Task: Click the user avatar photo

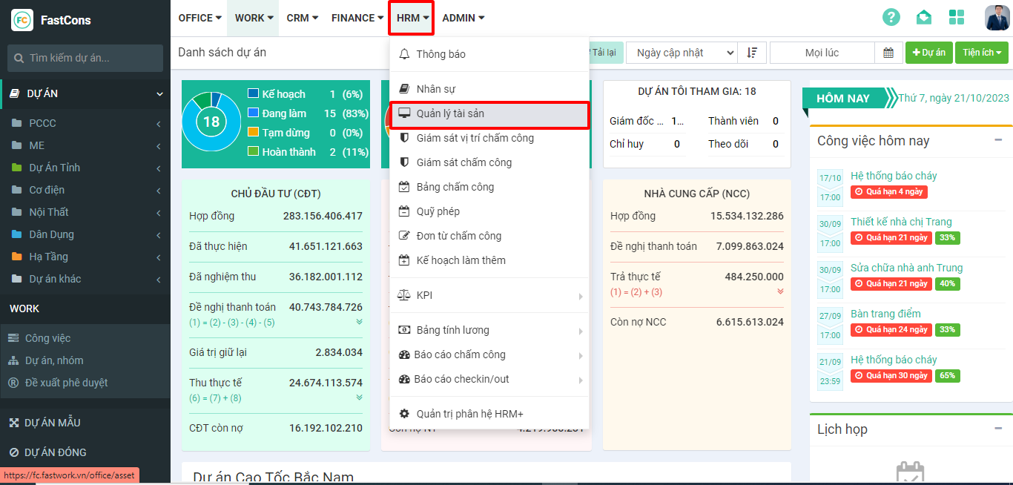Action: 997,18
